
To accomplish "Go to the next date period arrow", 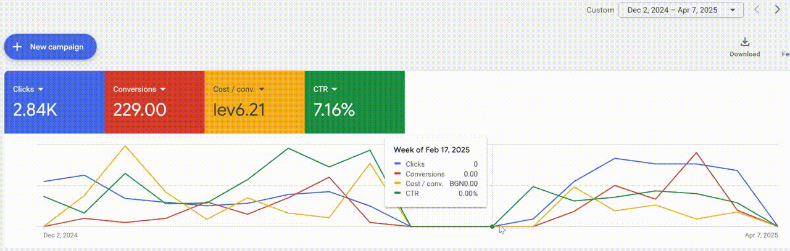I will pyautogui.click(x=778, y=10).
